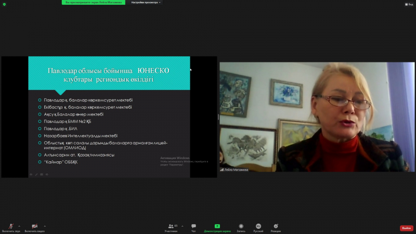Open the Чат chat panel
Screen dimensions: 416x234
193,226
